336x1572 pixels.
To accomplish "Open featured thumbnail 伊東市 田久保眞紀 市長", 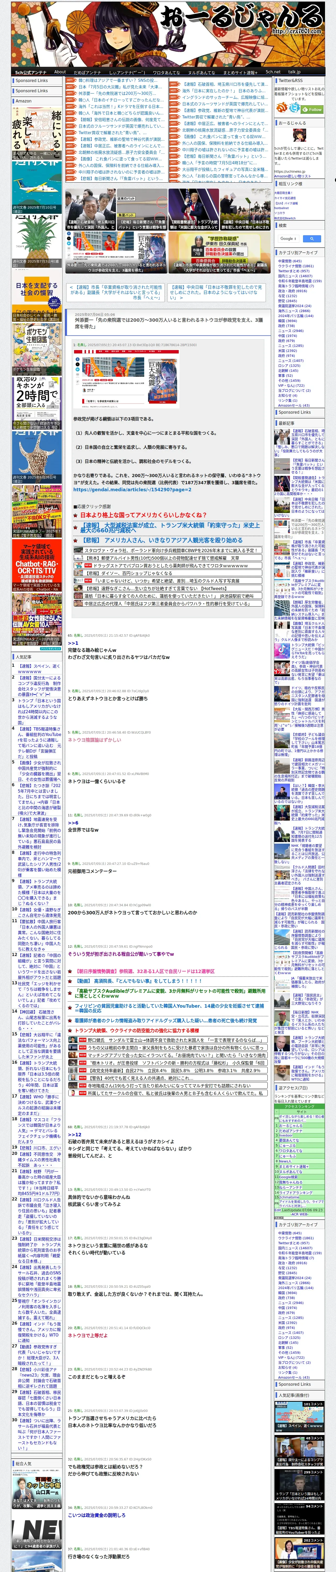I will tap(220, 252).
